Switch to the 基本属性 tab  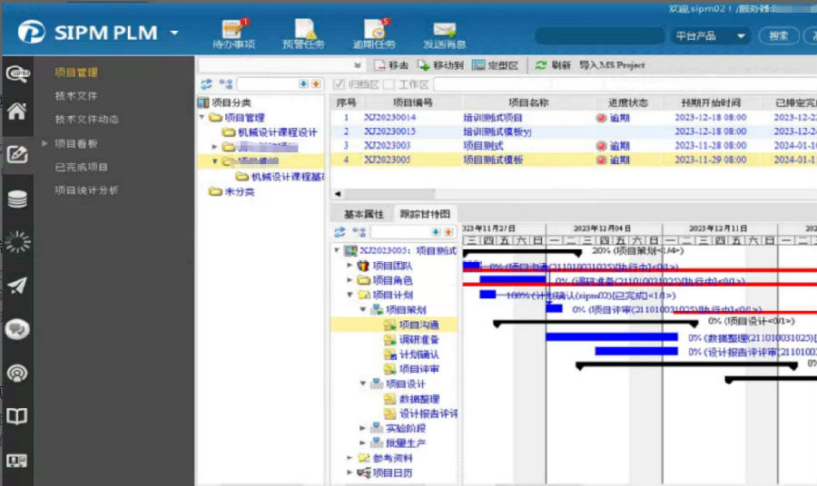(x=363, y=214)
